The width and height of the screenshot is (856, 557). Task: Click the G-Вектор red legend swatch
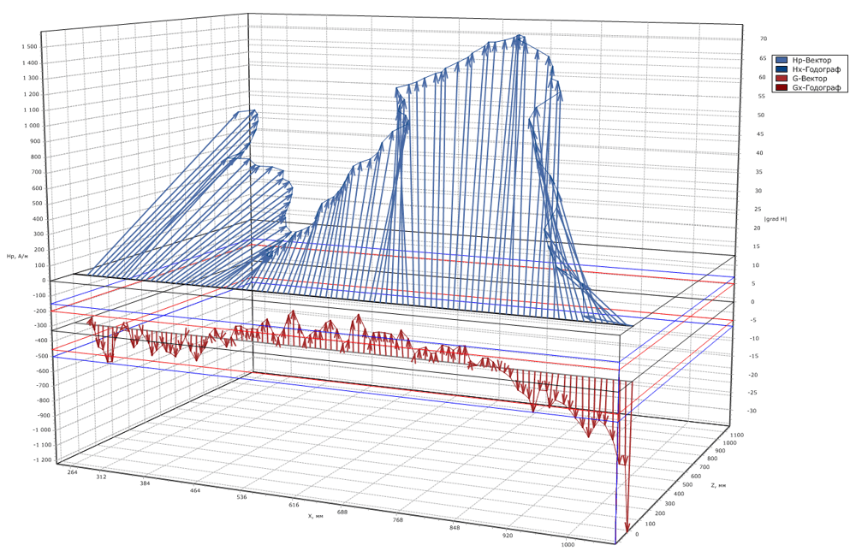coord(782,79)
